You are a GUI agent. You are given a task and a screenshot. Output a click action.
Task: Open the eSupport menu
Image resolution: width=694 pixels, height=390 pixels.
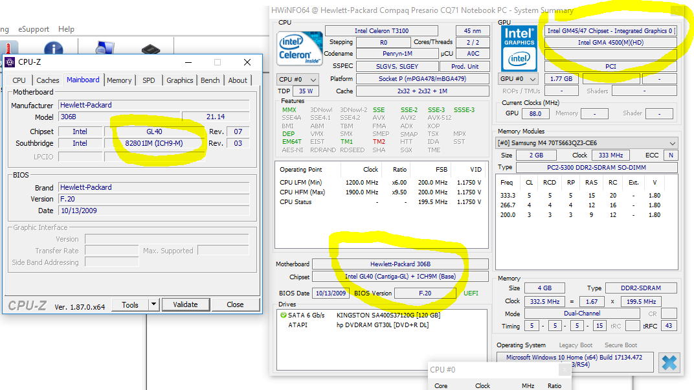click(x=33, y=29)
